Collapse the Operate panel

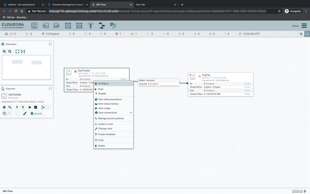click(x=50, y=89)
